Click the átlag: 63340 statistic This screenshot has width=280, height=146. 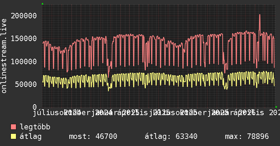(x=171, y=136)
